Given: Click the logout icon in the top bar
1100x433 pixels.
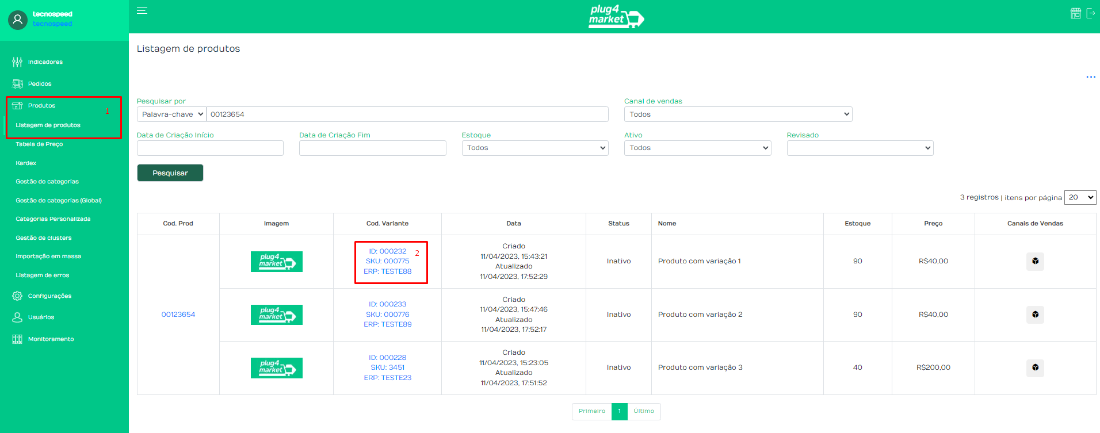Looking at the screenshot, I should pos(1091,13).
